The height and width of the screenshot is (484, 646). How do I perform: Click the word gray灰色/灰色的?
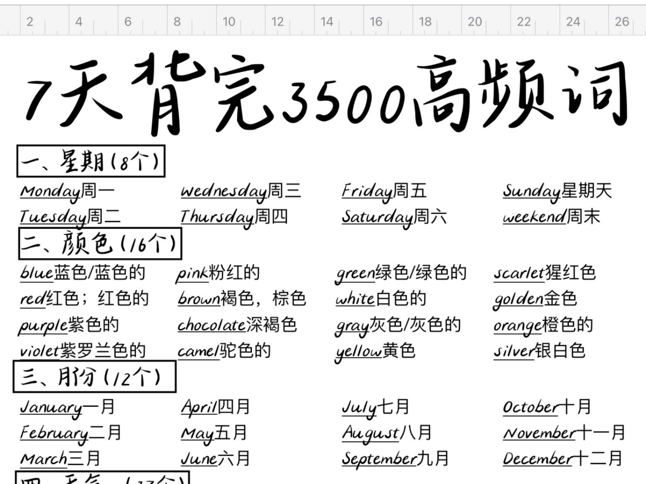click(398, 326)
